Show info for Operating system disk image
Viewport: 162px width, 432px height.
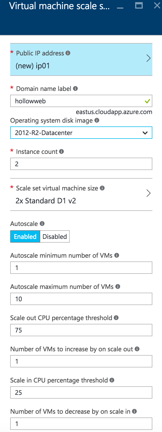97,120
